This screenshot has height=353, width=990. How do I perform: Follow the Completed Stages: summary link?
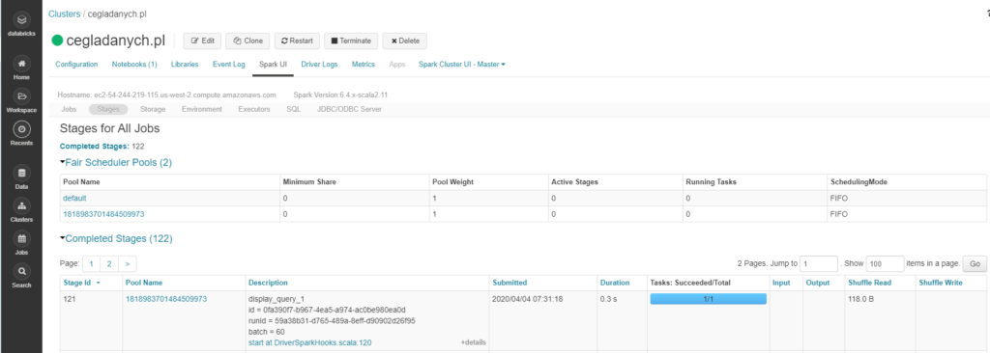tap(95, 147)
